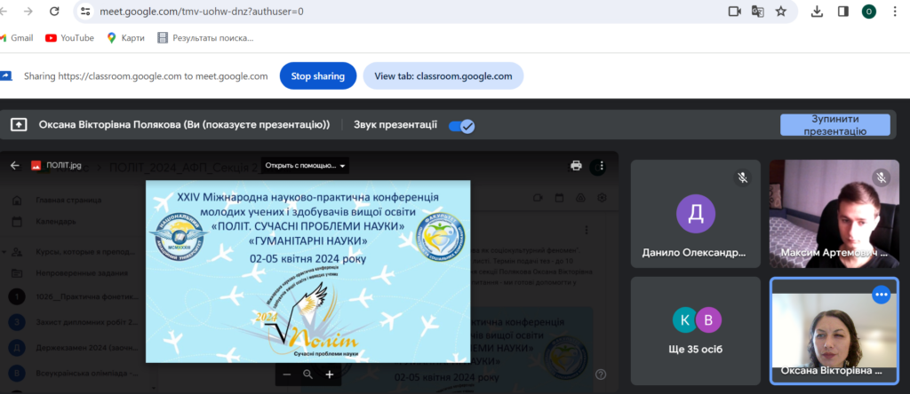
Task: Open the viewer's three-dot more menu
Action: pyautogui.click(x=602, y=165)
